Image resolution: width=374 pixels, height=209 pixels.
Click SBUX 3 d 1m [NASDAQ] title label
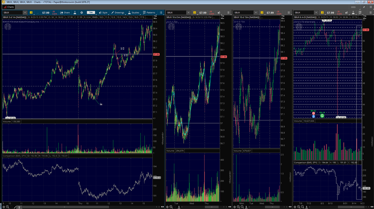pos(15,18)
